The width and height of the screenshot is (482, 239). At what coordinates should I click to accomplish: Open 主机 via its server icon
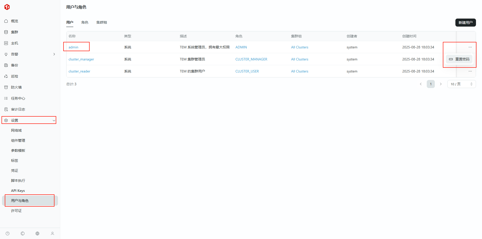click(6, 43)
